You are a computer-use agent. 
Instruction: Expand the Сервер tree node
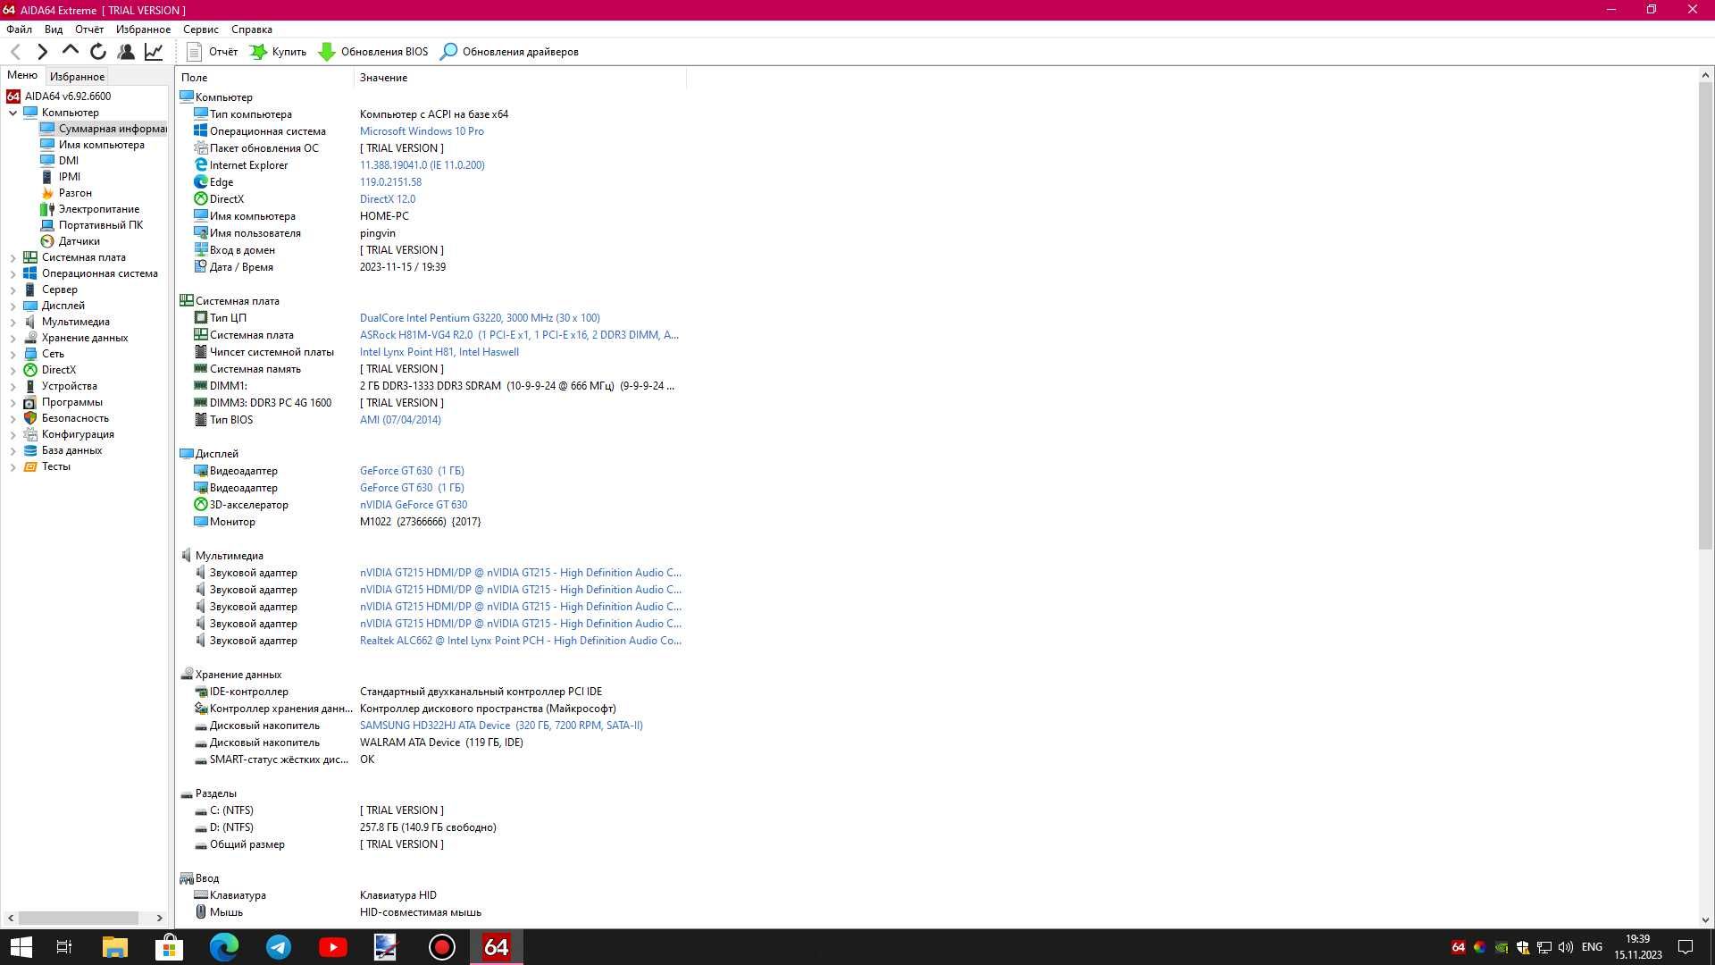(13, 289)
